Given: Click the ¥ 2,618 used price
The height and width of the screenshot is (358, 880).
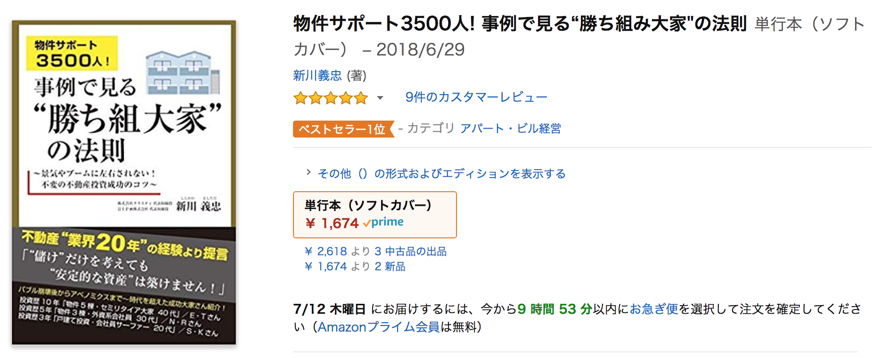Looking at the screenshot, I should [x=326, y=252].
